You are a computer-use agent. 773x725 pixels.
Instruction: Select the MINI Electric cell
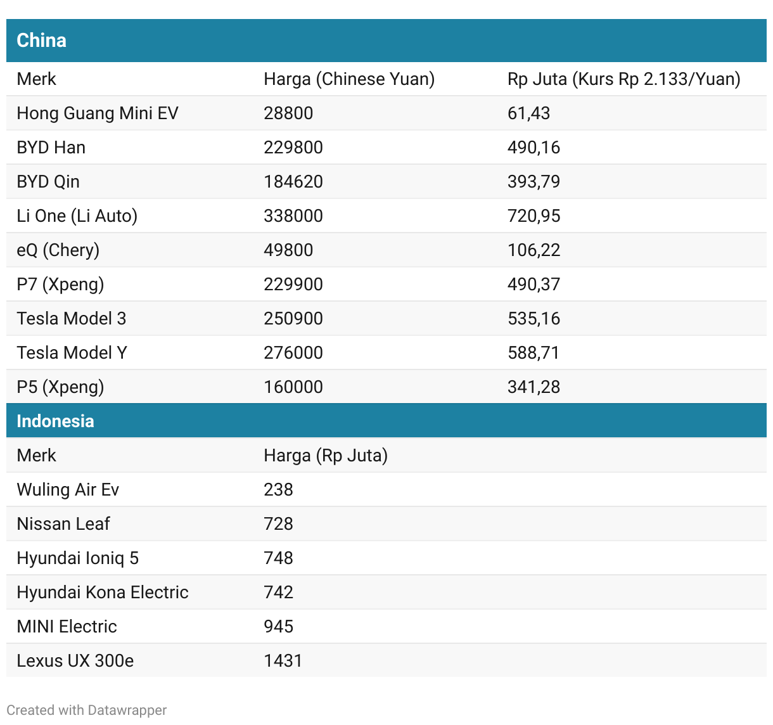tap(67, 627)
